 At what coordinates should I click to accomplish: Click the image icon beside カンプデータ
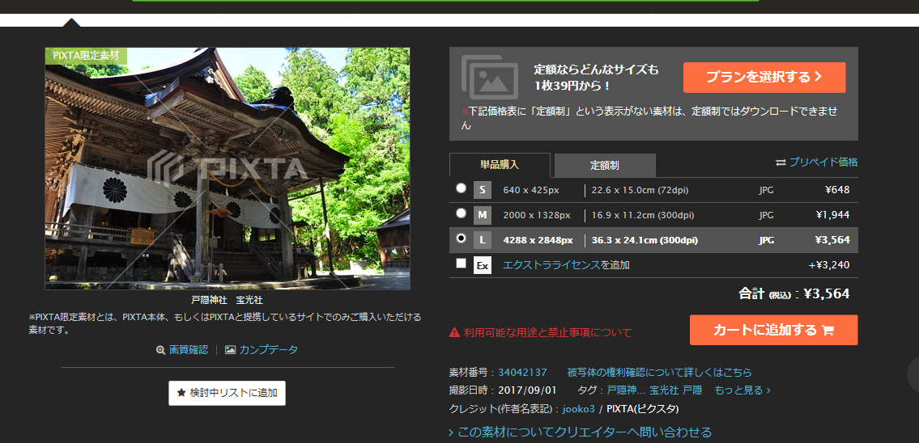(230, 350)
